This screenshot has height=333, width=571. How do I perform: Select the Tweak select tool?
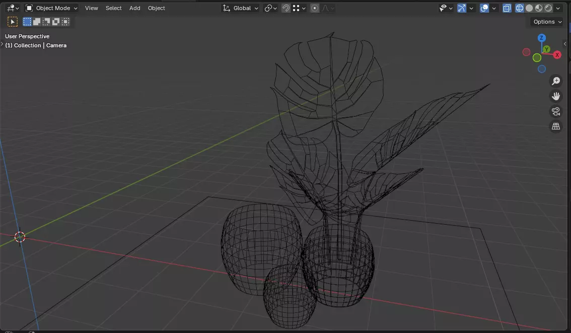(x=13, y=22)
